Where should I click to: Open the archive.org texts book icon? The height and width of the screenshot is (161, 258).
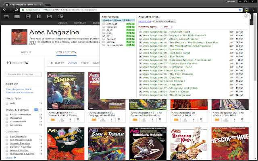tap(17, 16)
